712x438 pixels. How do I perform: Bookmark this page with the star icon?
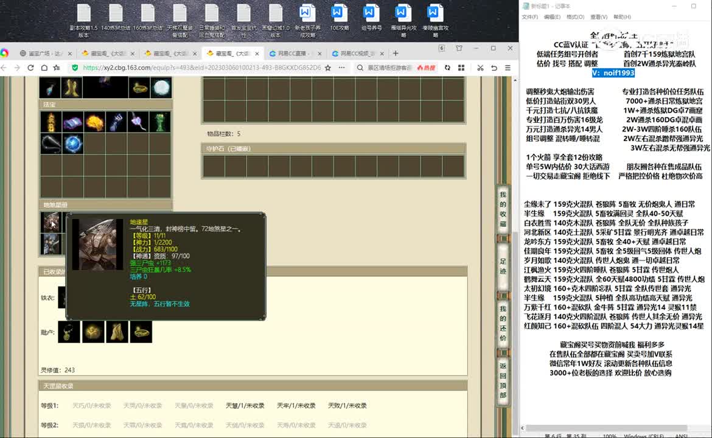tap(328, 68)
